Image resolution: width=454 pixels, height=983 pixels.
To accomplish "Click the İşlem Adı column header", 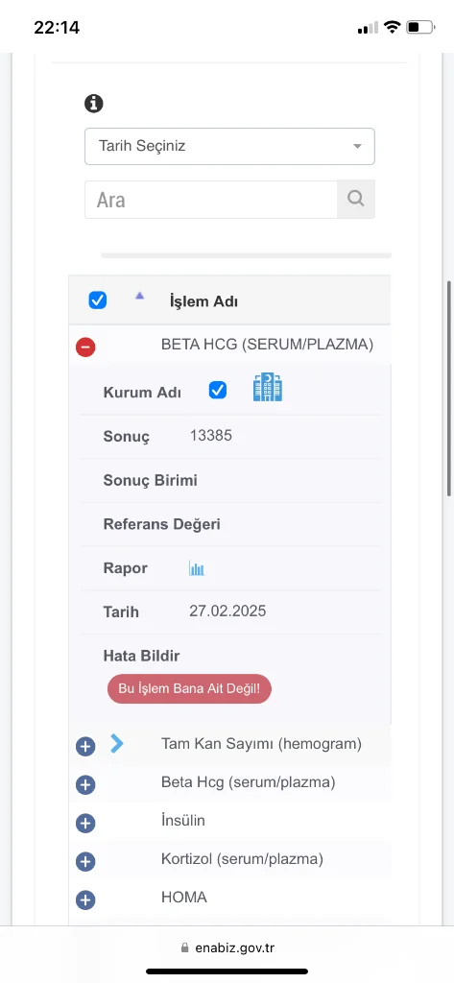I will pyautogui.click(x=203, y=301).
